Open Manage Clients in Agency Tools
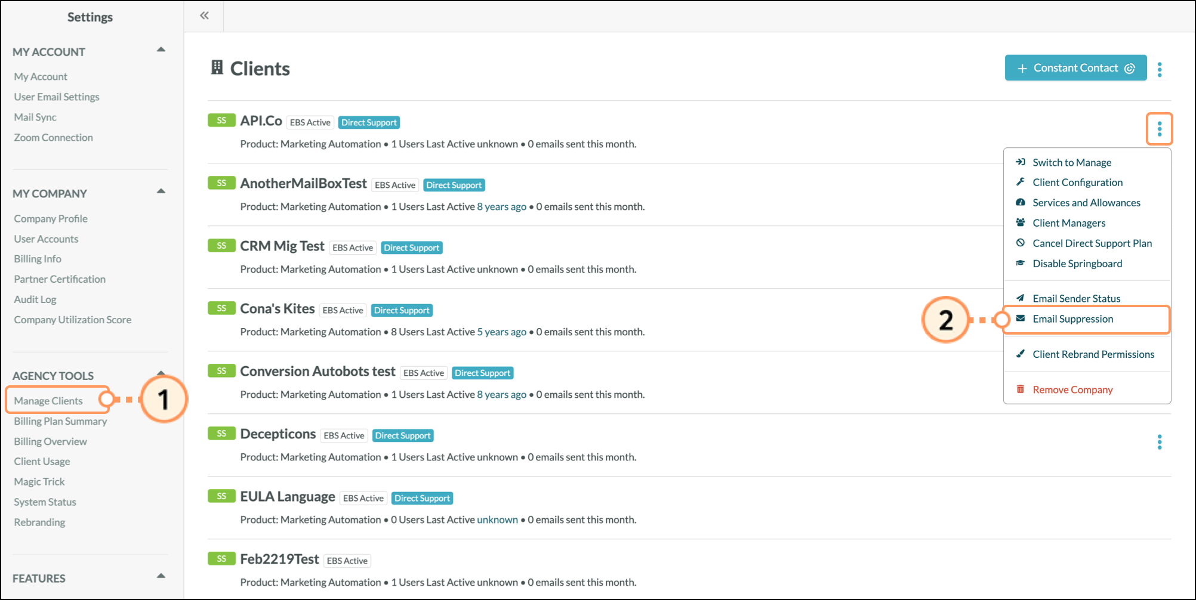1196x600 pixels. coord(48,401)
